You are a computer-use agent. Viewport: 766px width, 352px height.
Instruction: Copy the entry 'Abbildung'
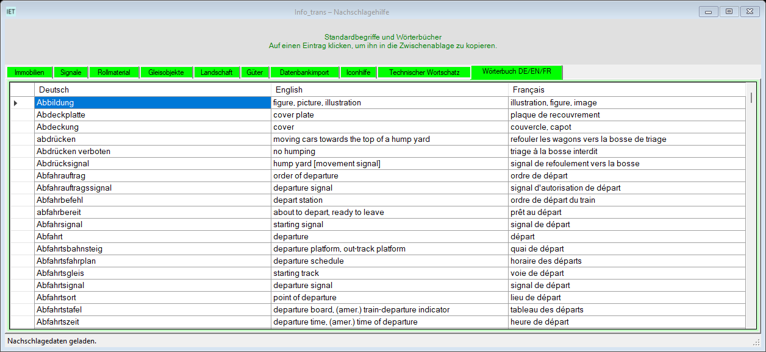pos(152,103)
